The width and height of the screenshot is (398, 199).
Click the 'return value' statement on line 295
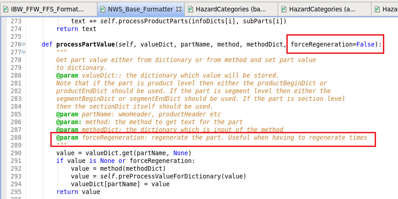tap(78, 192)
